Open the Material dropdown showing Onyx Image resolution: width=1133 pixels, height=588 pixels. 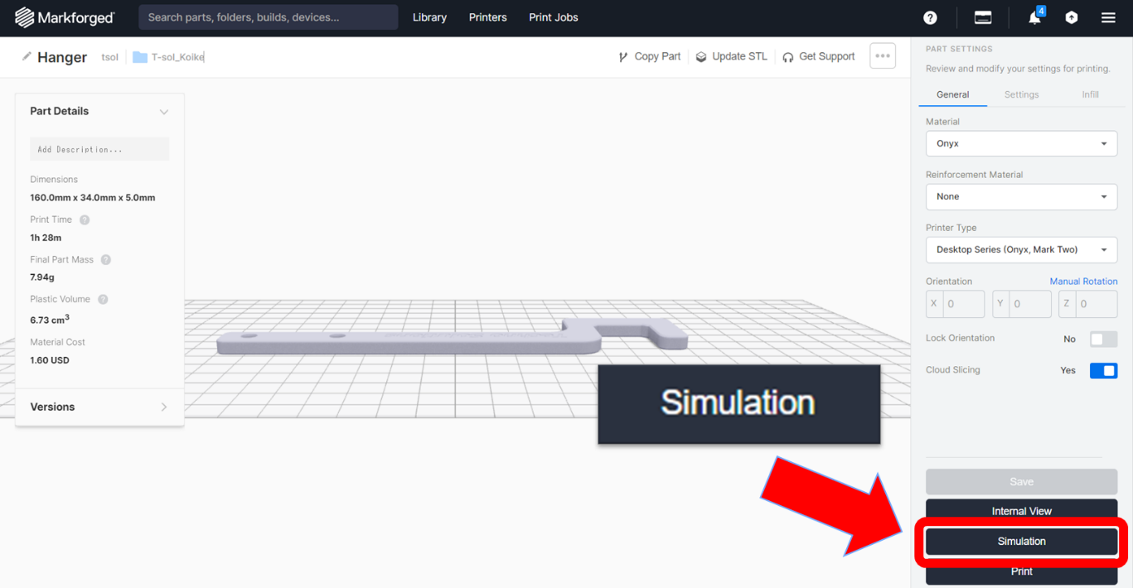(x=1020, y=143)
